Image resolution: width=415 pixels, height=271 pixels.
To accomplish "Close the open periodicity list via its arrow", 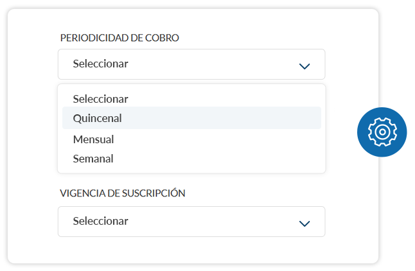I will (305, 66).
